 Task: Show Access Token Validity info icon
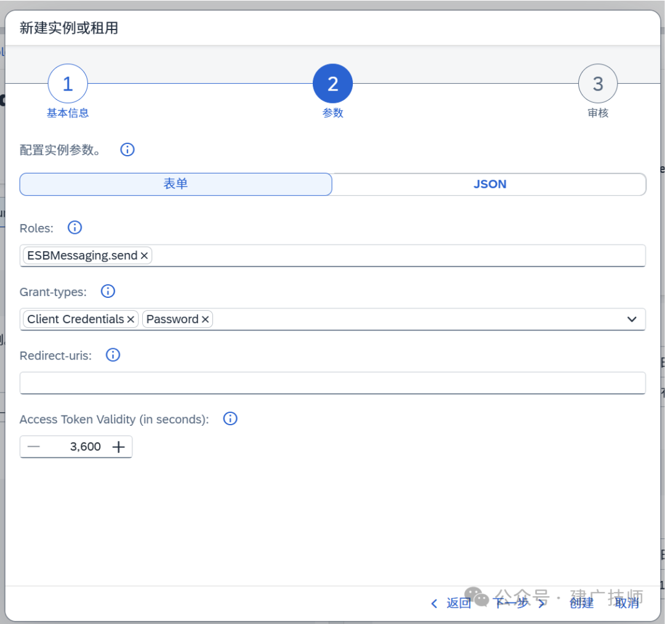(230, 419)
